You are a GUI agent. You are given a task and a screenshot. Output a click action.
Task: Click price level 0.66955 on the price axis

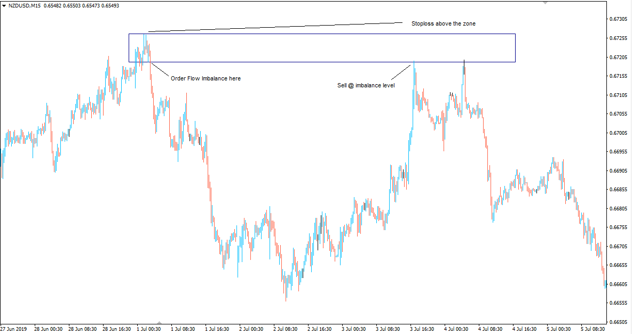tap(618, 152)
